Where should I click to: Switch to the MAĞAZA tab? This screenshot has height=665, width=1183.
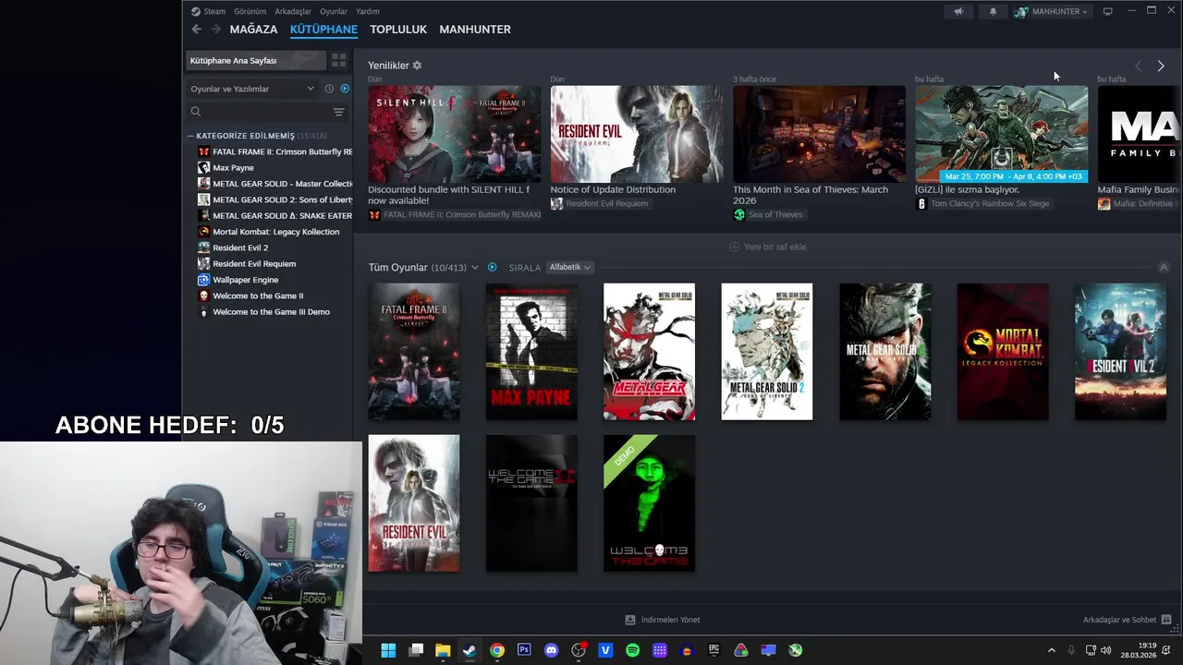click(x=253, y=30)
